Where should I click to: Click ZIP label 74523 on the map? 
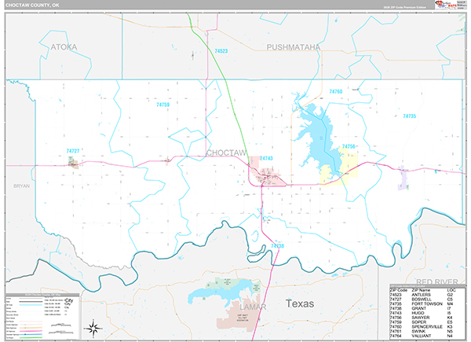pyautogui.click(x=221, y=51)
